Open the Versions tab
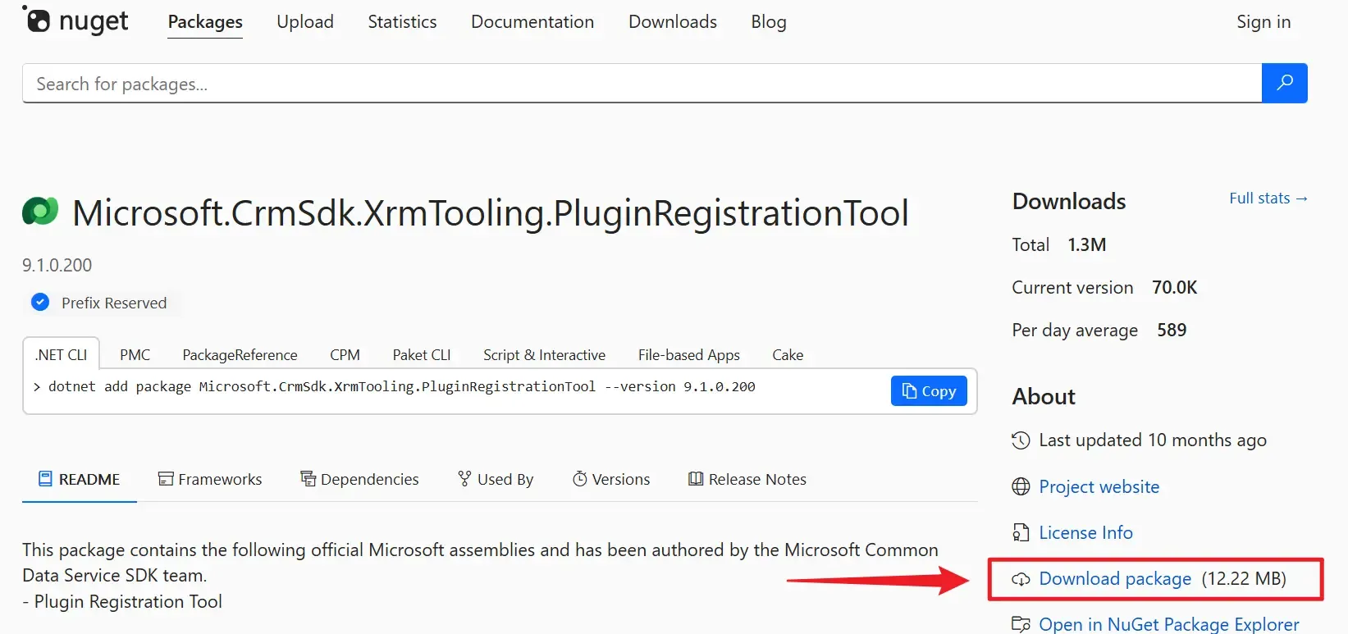This screenshot has width=1348, height=634. tap(611, 480)
